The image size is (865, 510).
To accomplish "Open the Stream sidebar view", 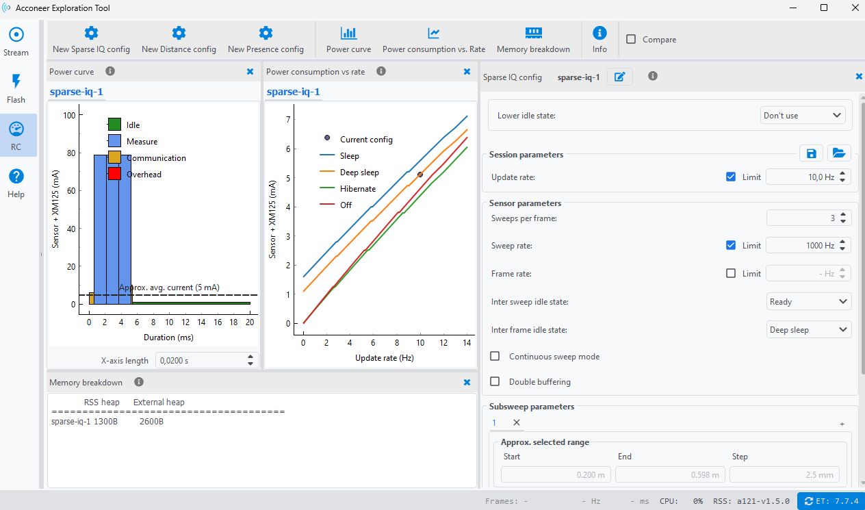I will point(16,41).
